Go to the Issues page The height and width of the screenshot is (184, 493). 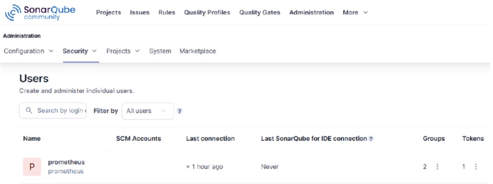140,13
